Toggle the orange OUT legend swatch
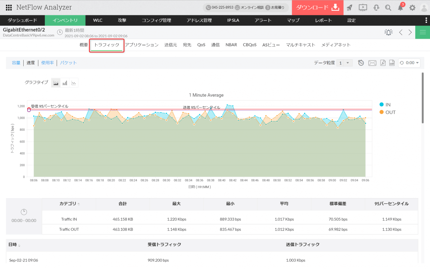This screenshot has width=430, height=269. 382,112
